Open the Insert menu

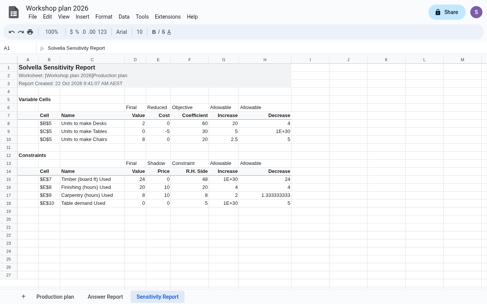point(83,17)
